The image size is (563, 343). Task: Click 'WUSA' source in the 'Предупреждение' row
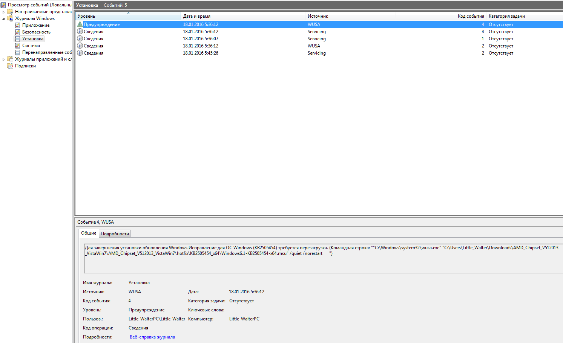314,24
